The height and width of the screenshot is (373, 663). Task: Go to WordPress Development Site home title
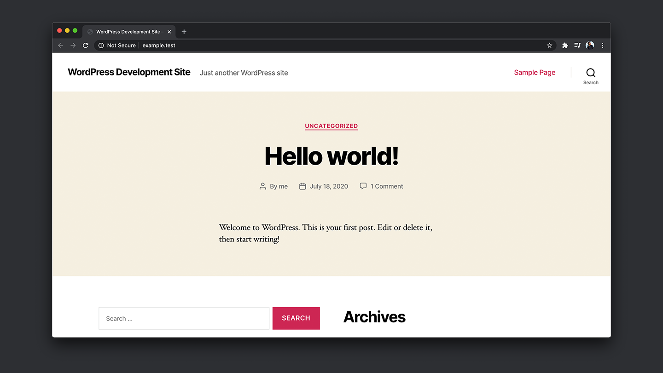click(x=129, y=72)
